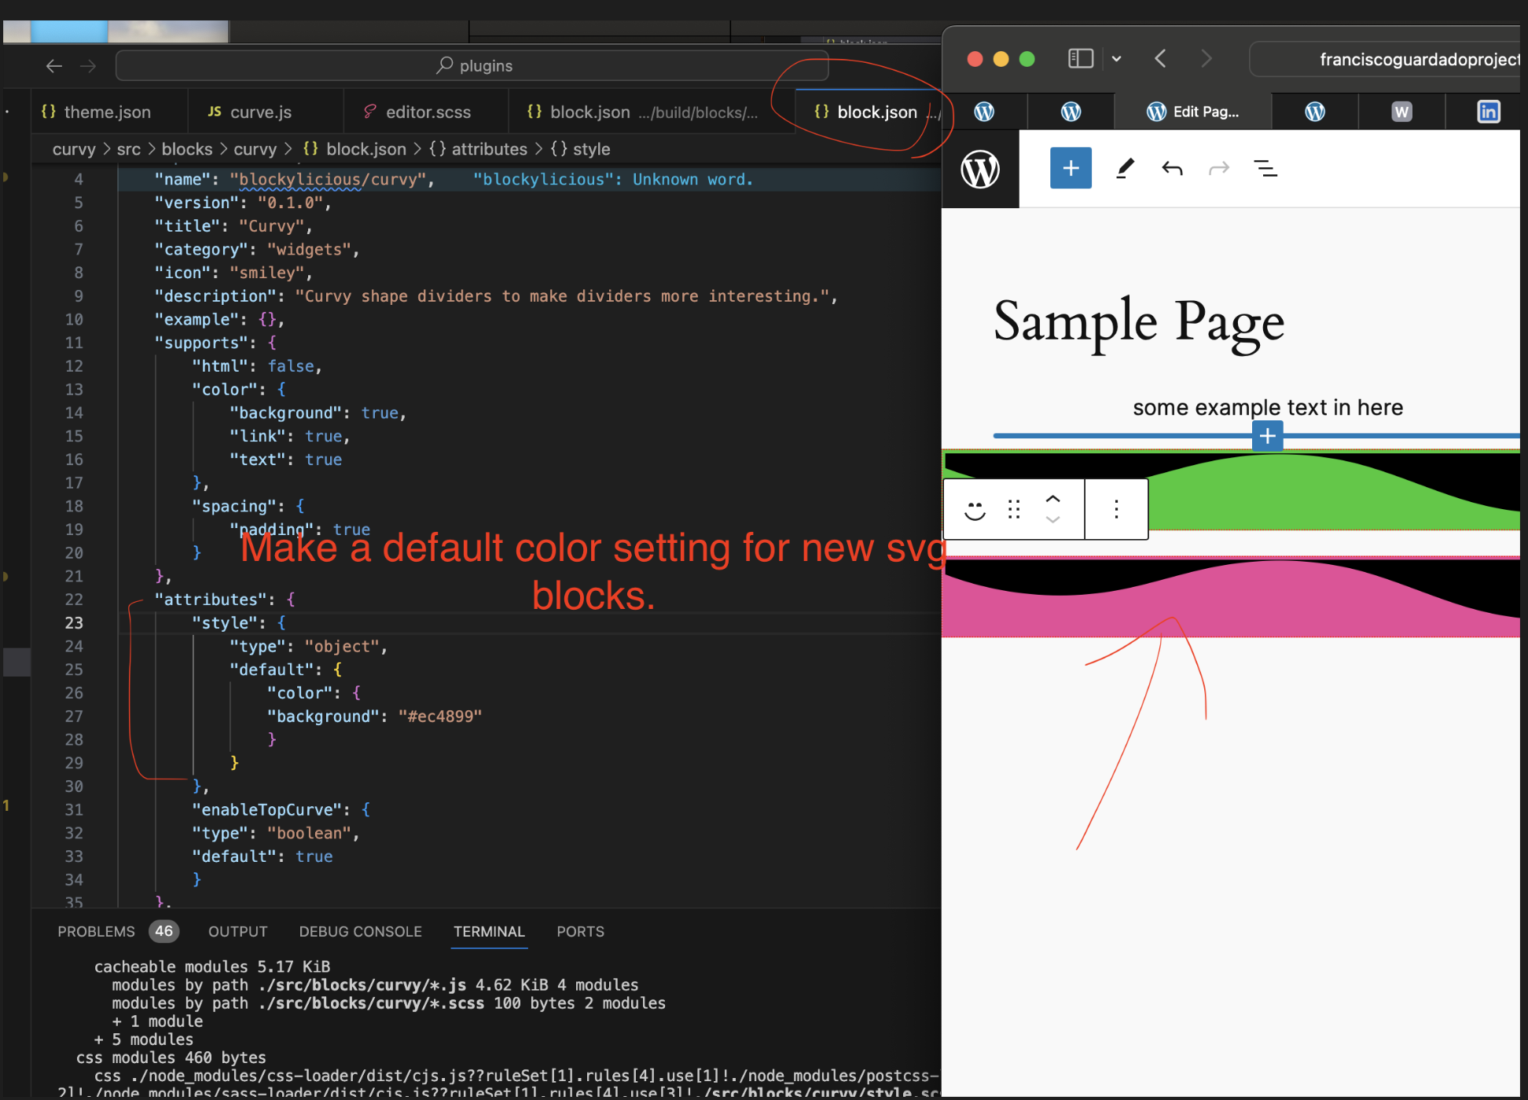This screenshot has height=1100, width=1528.
Task: Move the block down with the arrow
Action: click(x=1052, y=520)
